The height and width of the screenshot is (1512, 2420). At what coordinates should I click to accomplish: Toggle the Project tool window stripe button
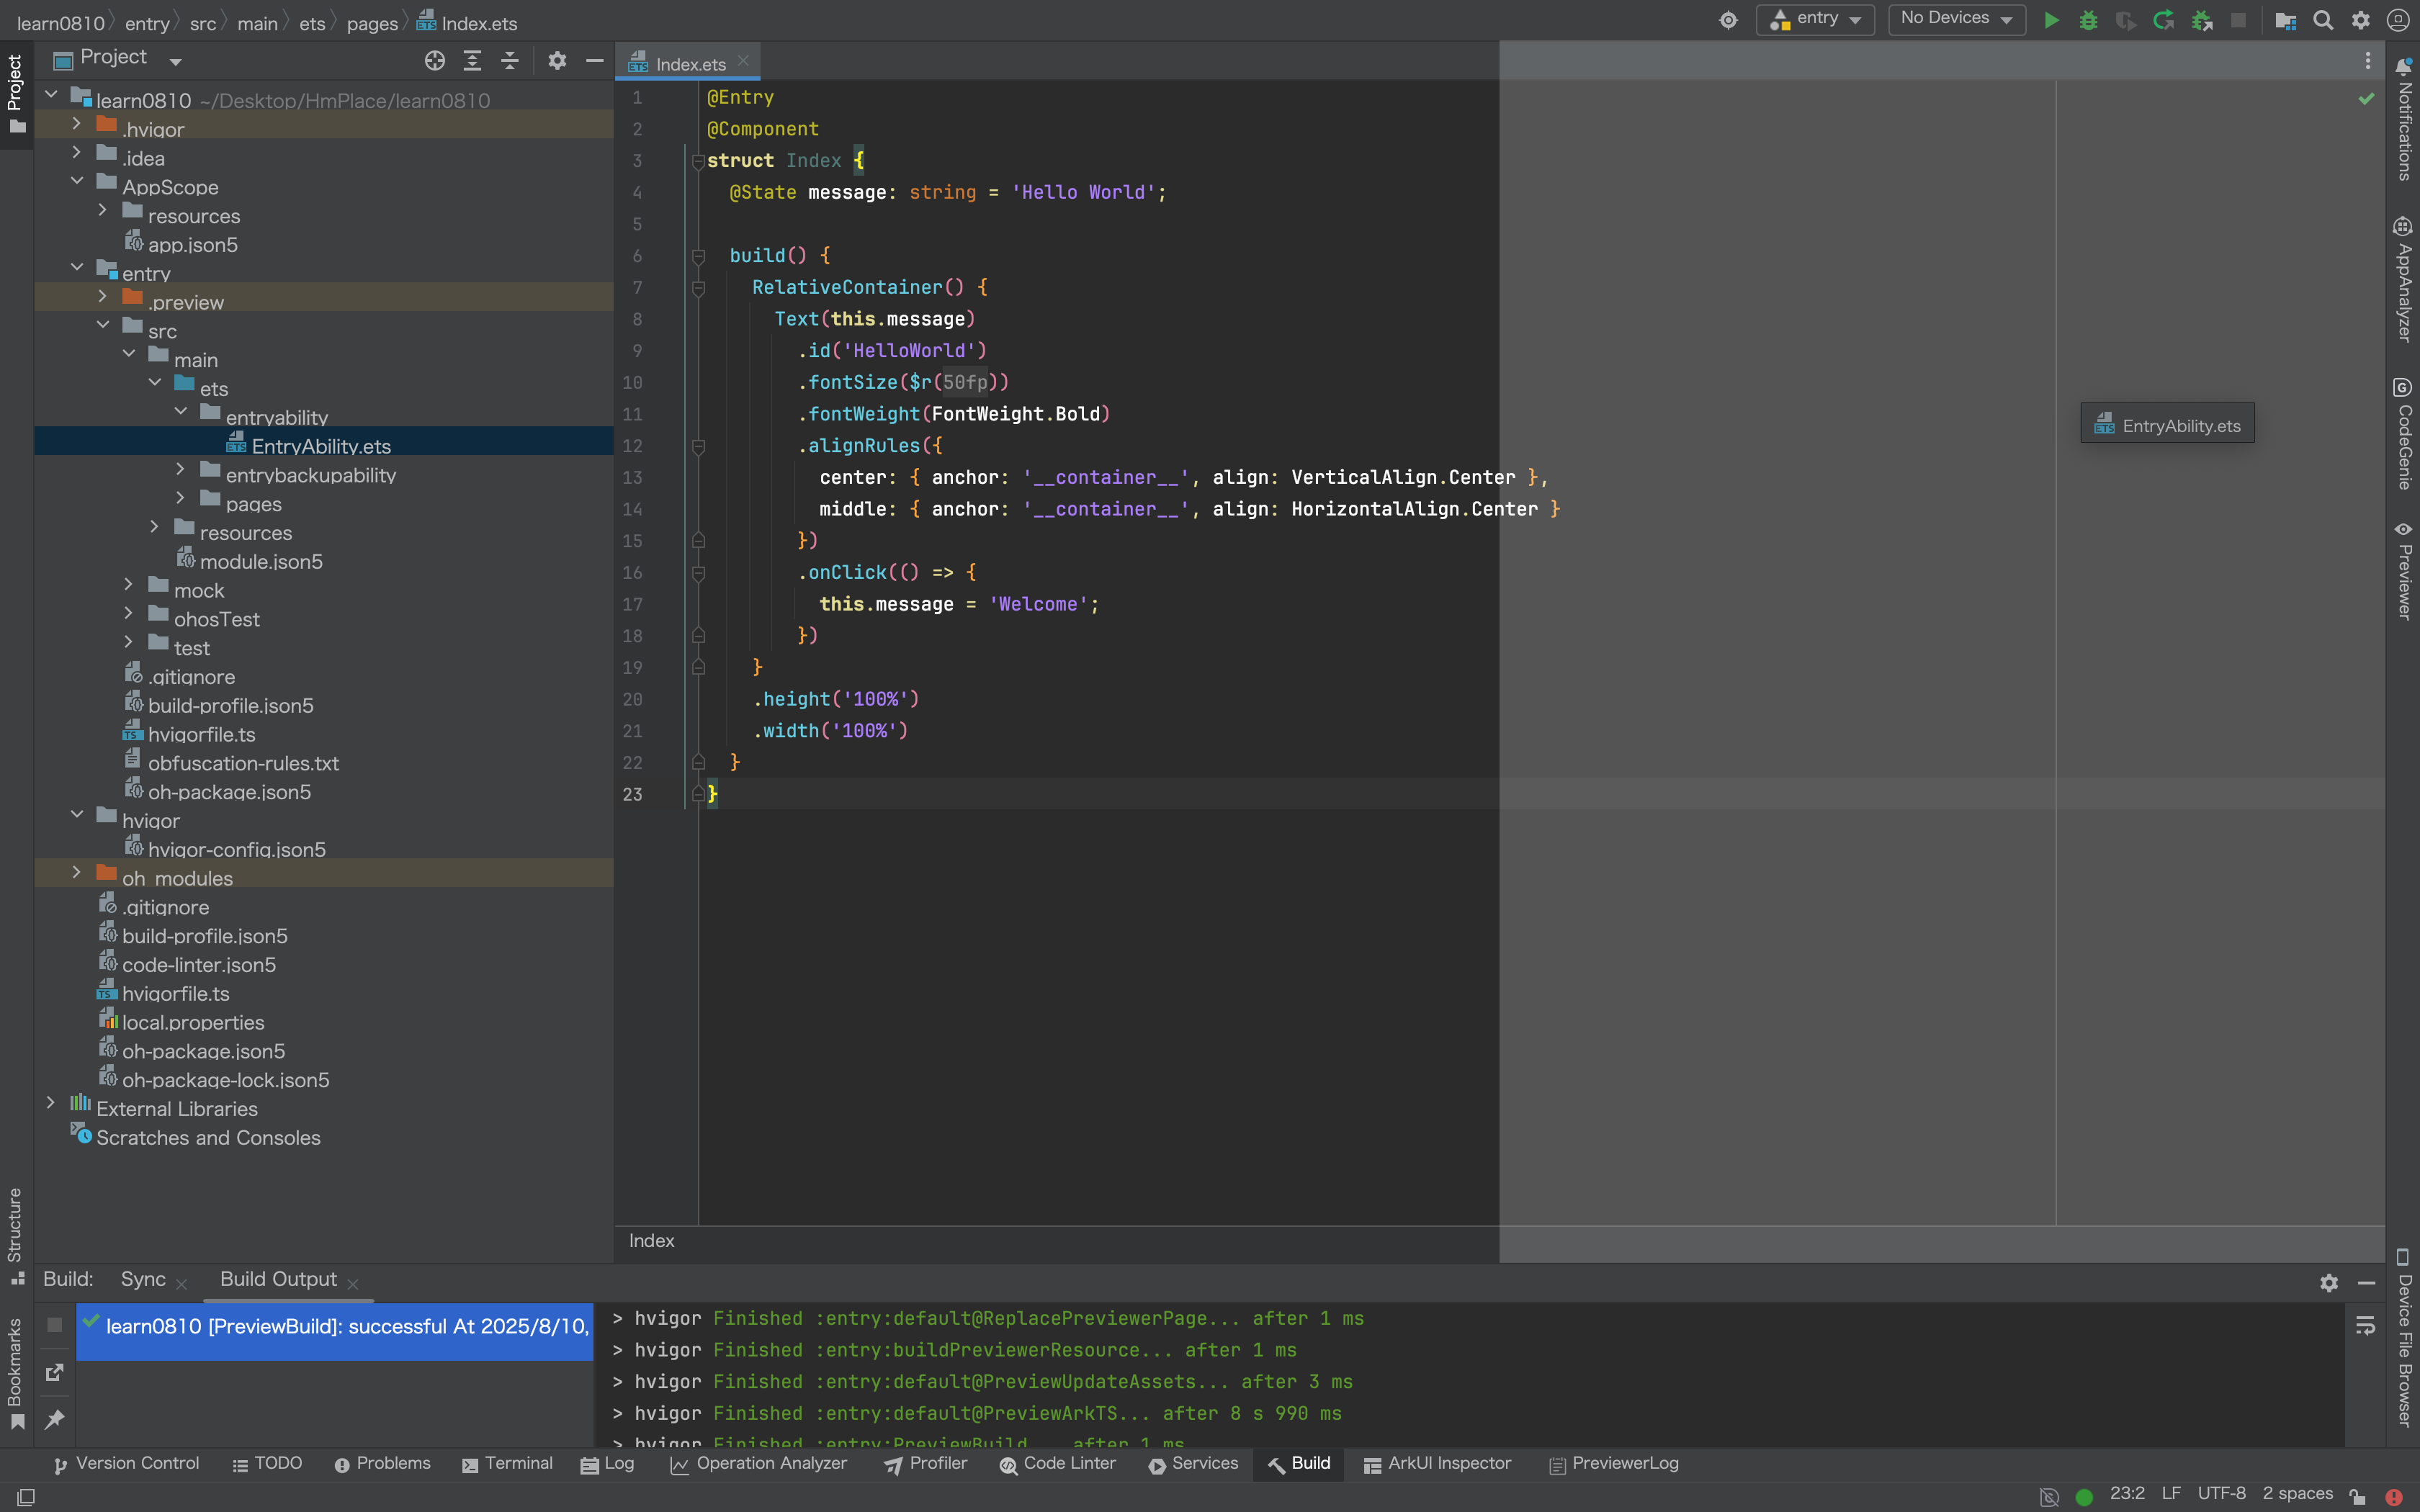point(15,94)
